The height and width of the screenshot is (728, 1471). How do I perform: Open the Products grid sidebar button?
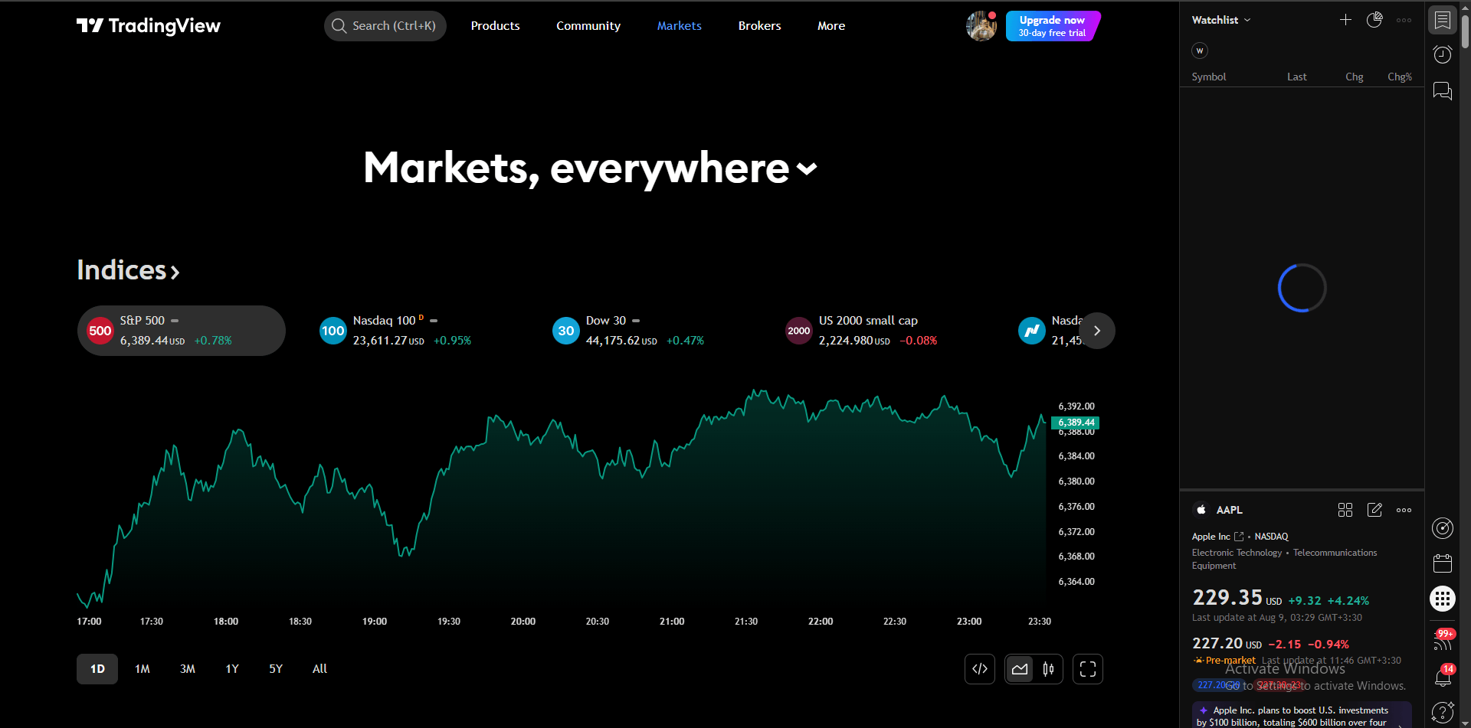click(x=1443, y=599)
